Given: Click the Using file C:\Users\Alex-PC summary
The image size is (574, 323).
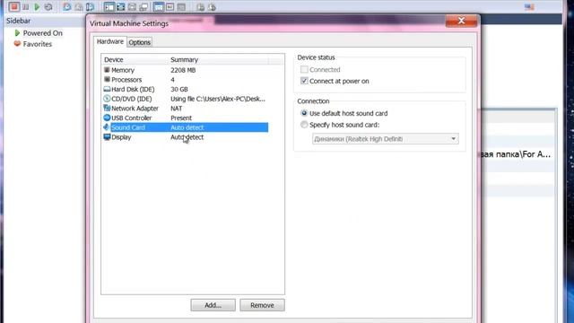Looking at the screenshot, I should [x=218, y=99].
